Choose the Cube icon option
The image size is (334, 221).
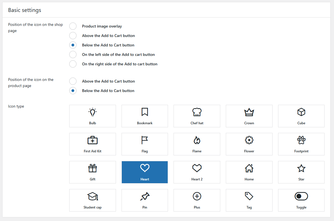pos(301,116)
